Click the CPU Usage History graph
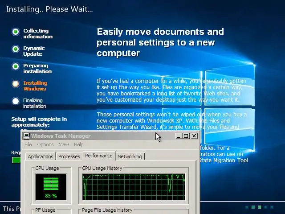Image resolution: width=285 pixels, height=214 pixels. tap(134, 187)
